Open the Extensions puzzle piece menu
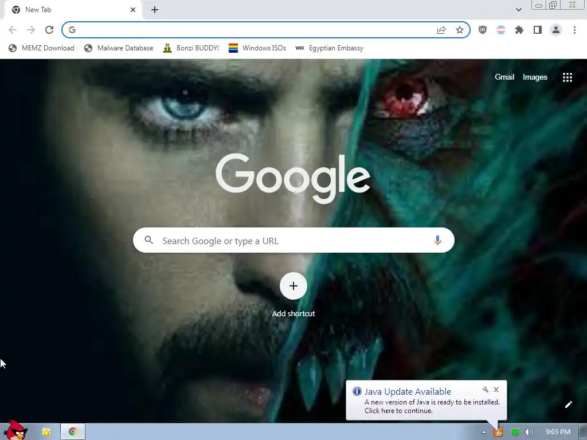The width and height of the screenshot is (587, 440). (519, 30)
